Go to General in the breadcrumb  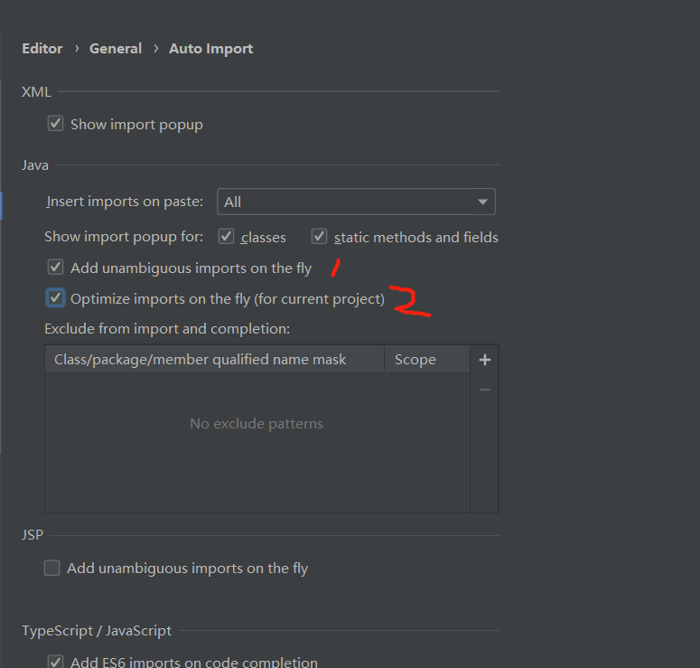pos(116,49)
